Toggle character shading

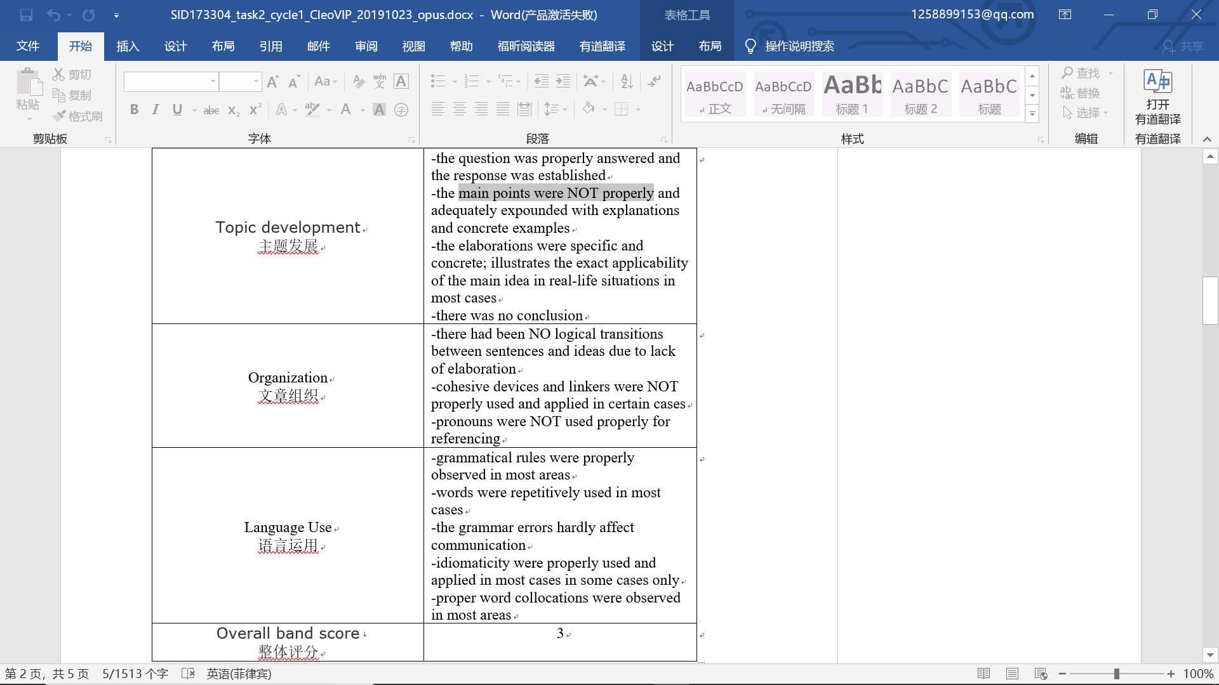pyautogui.click(x=379, y=110)
